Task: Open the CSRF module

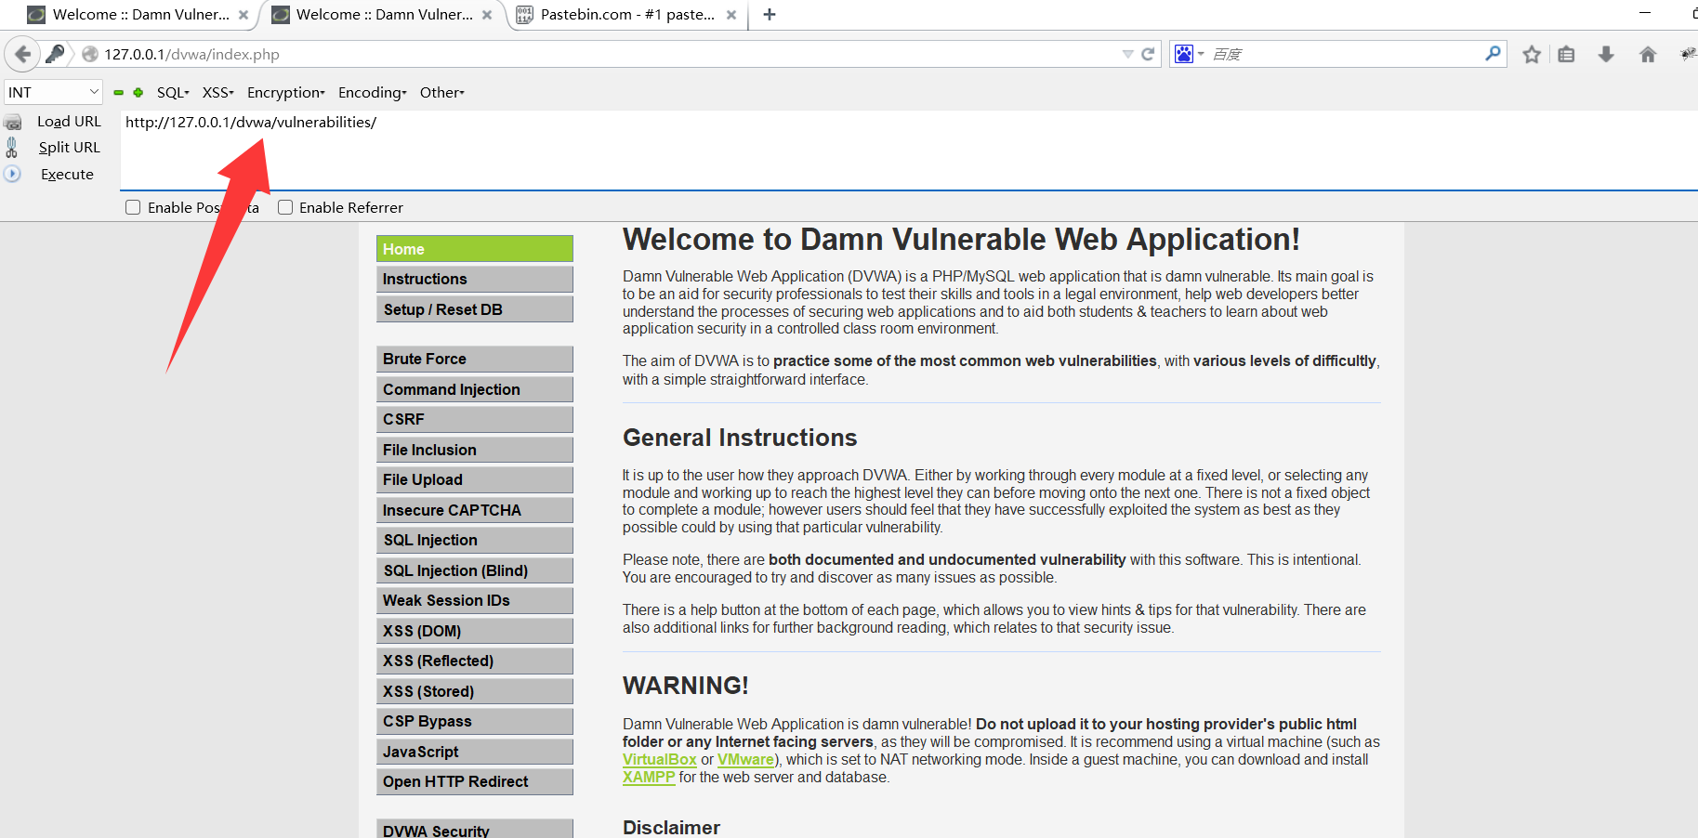Action: tap(475, 419)
